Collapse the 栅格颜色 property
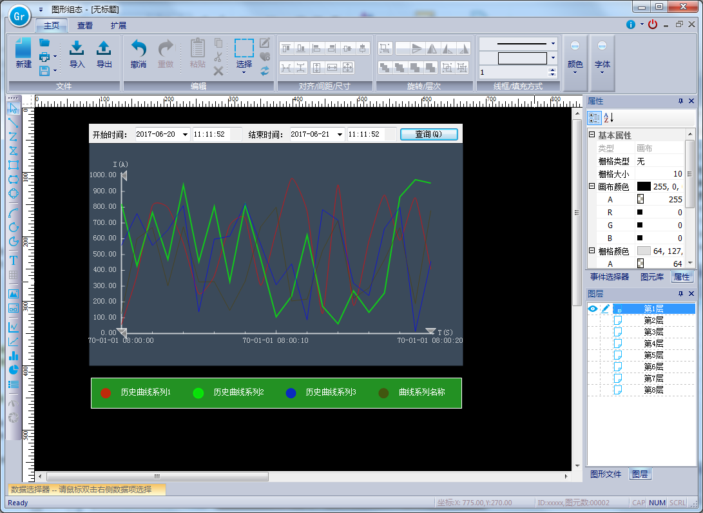 pyautogui.click(x=592, y=251)
